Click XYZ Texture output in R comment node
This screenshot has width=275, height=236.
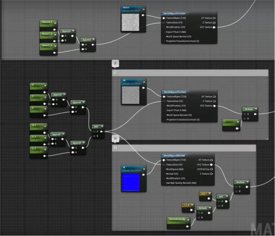[214, 106]
